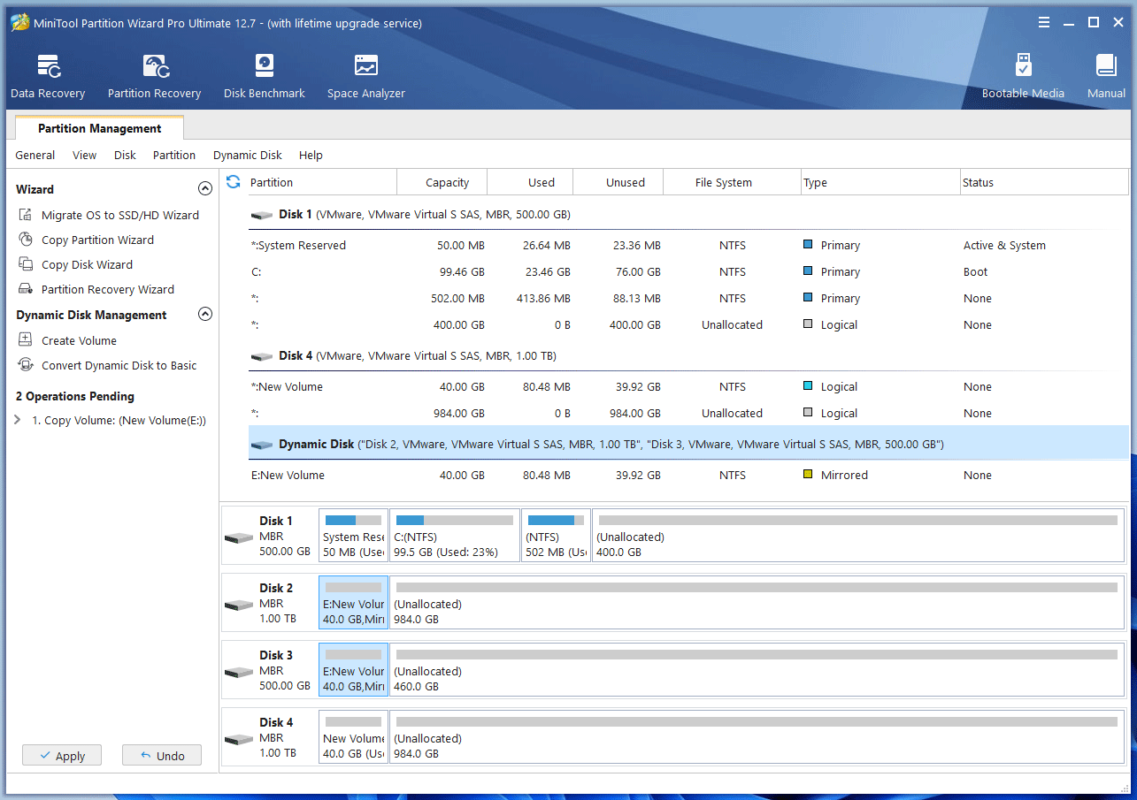
Task: Select E:New Volume block on Disk 2
Action: [353, 603]
